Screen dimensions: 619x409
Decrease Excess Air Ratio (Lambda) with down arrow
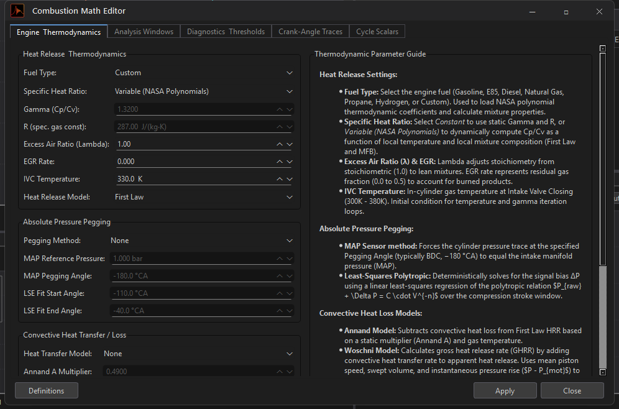pos(290,144)
